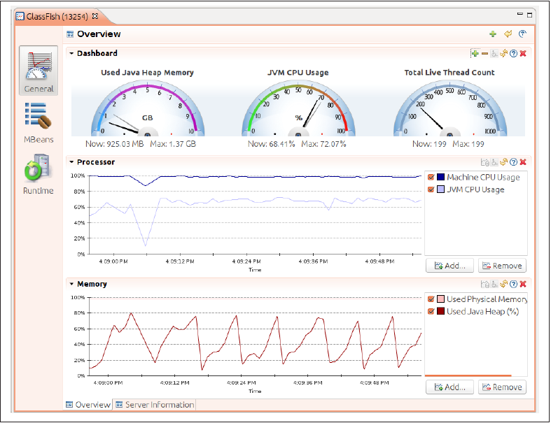Open the MBeans page in the sidebar

click(x=39, y=123)
